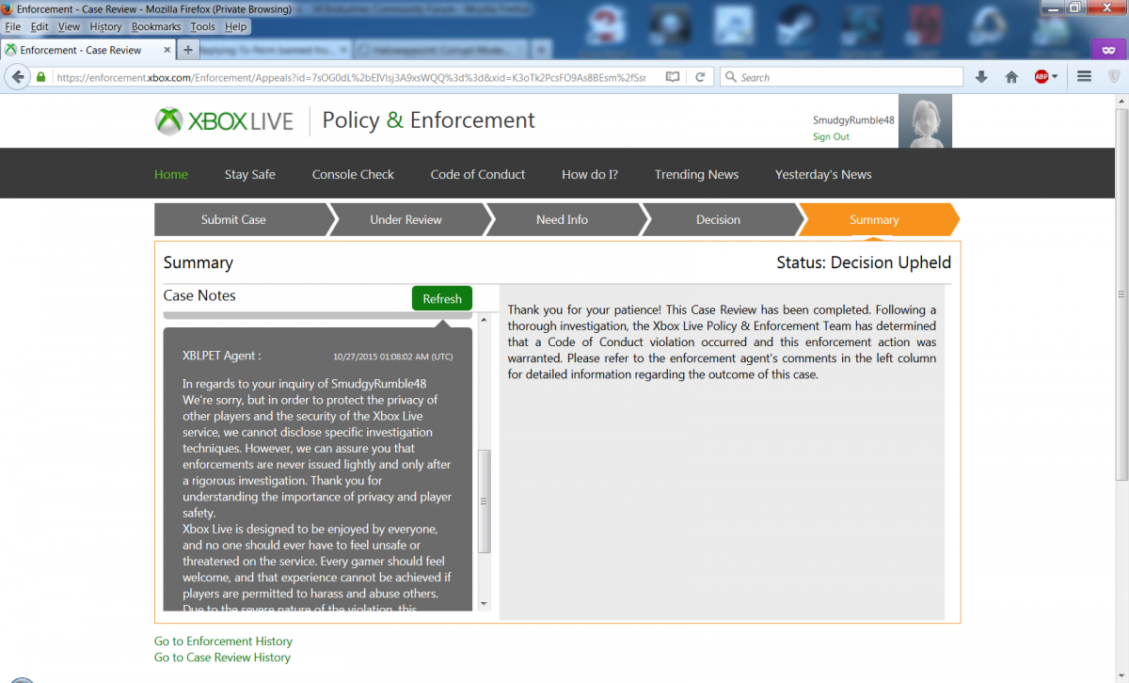Click the page vertical scrollbar thumb
Image resolution: width=1129 pixels, height=683 pixels.
click(1121, 294)
